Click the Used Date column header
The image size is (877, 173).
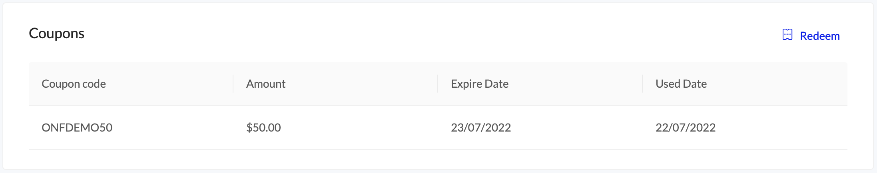pos(681,84)
